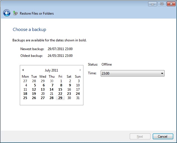Click the Restore Files wizard icon
Image resolution: width=177 pixels, height=143 pixels.
[16, 13]
